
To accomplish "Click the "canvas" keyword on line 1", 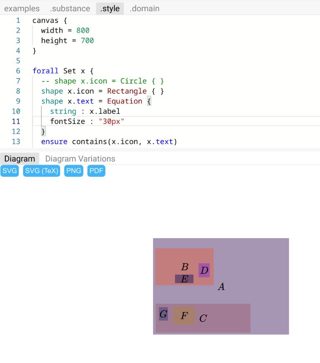I will click(46, 21).
